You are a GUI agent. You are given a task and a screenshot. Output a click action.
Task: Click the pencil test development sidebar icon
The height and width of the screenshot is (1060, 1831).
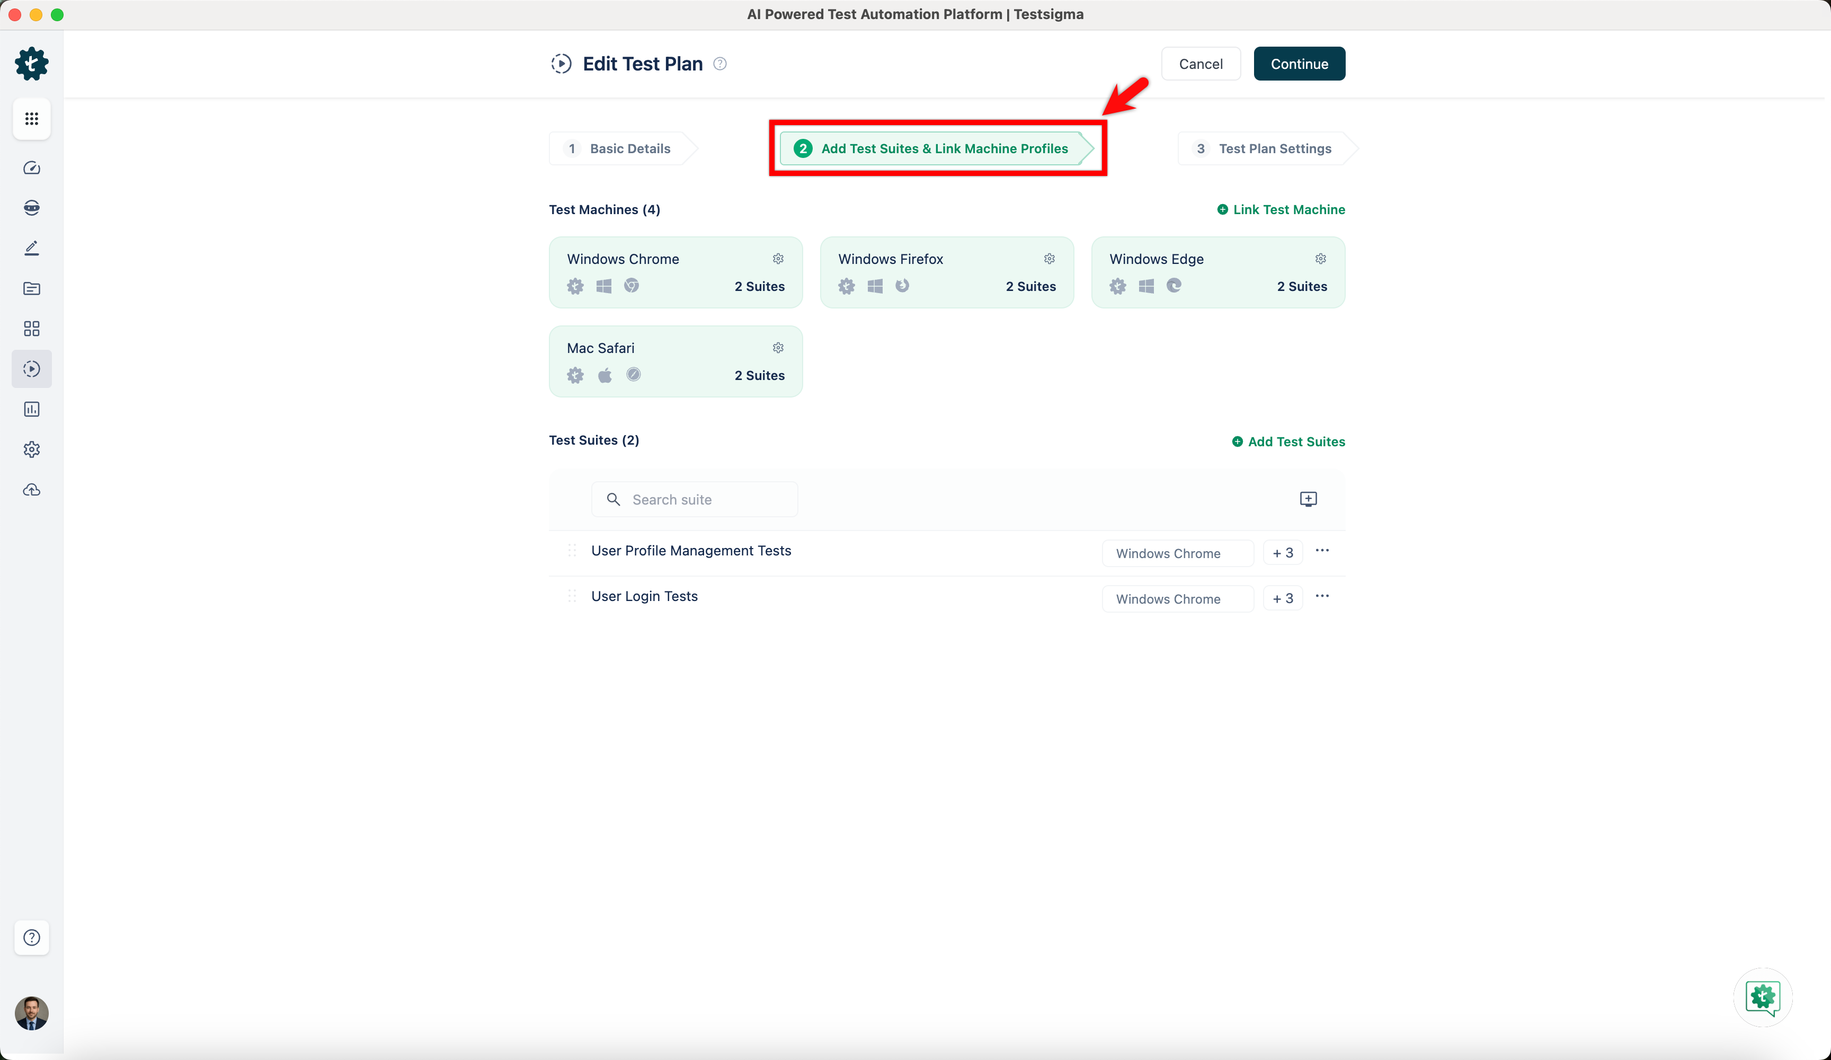pos(31,249)
